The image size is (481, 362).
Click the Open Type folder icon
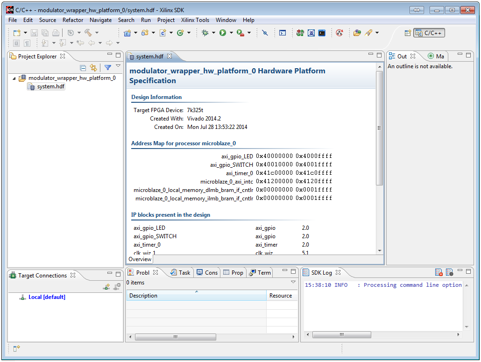357,33
